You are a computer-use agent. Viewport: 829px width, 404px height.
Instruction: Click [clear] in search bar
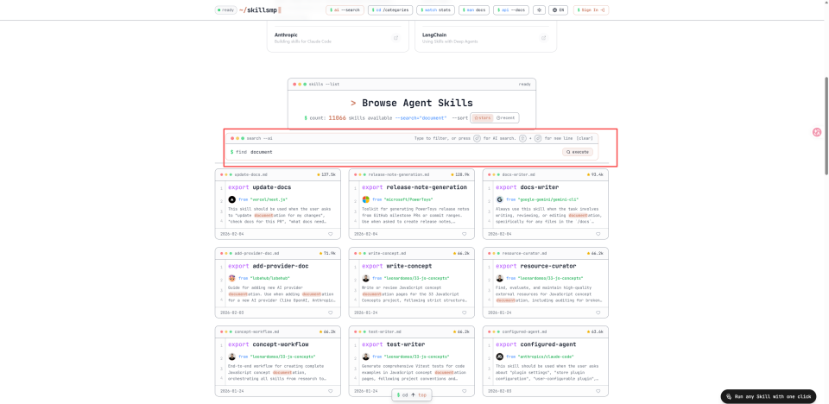point(585,138)
